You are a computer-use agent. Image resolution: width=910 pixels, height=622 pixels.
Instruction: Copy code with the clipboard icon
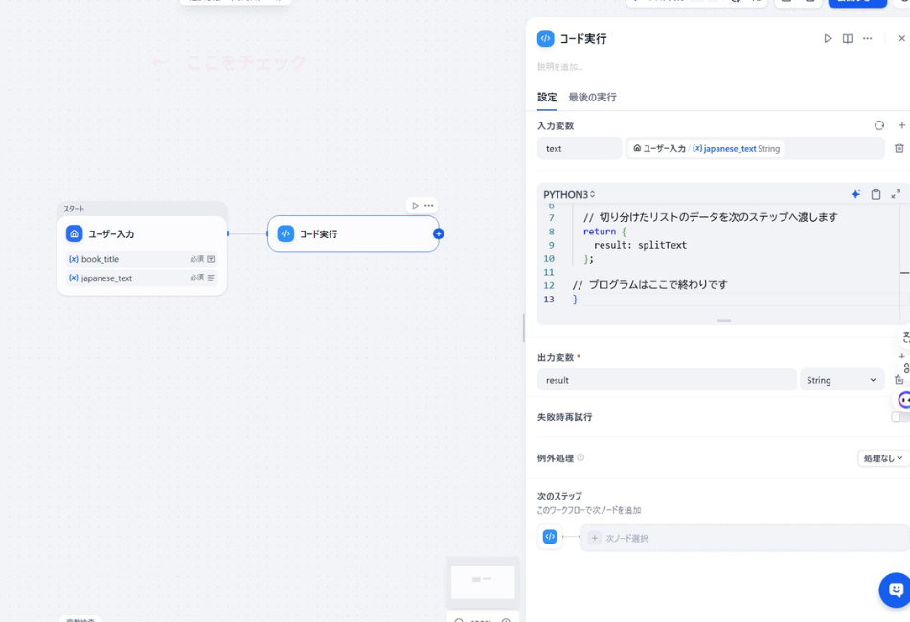pyautogui.click(x=876, y=194)
